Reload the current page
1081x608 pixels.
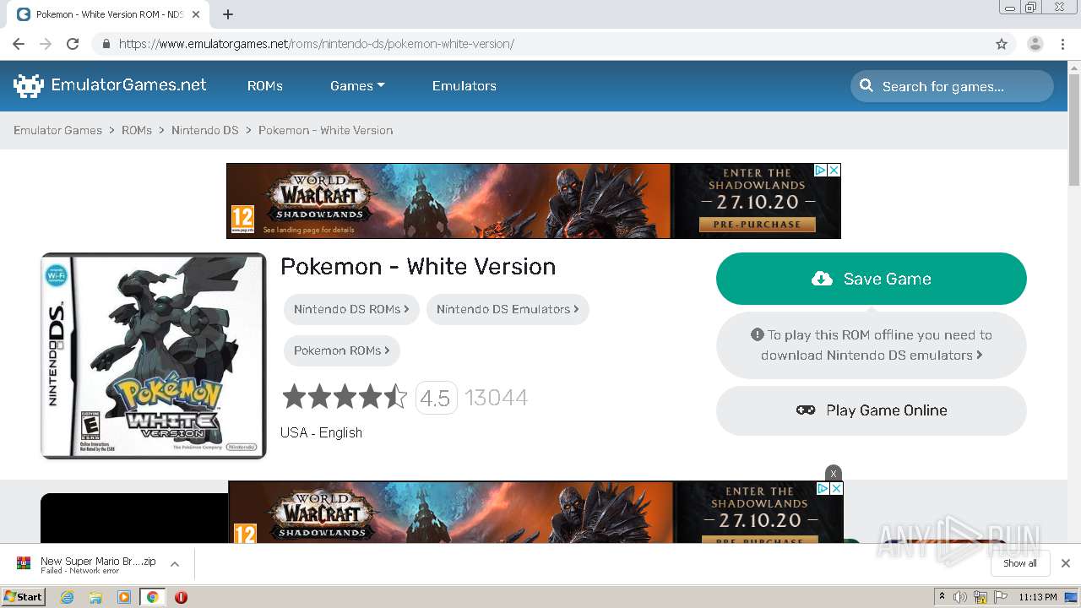73,44
